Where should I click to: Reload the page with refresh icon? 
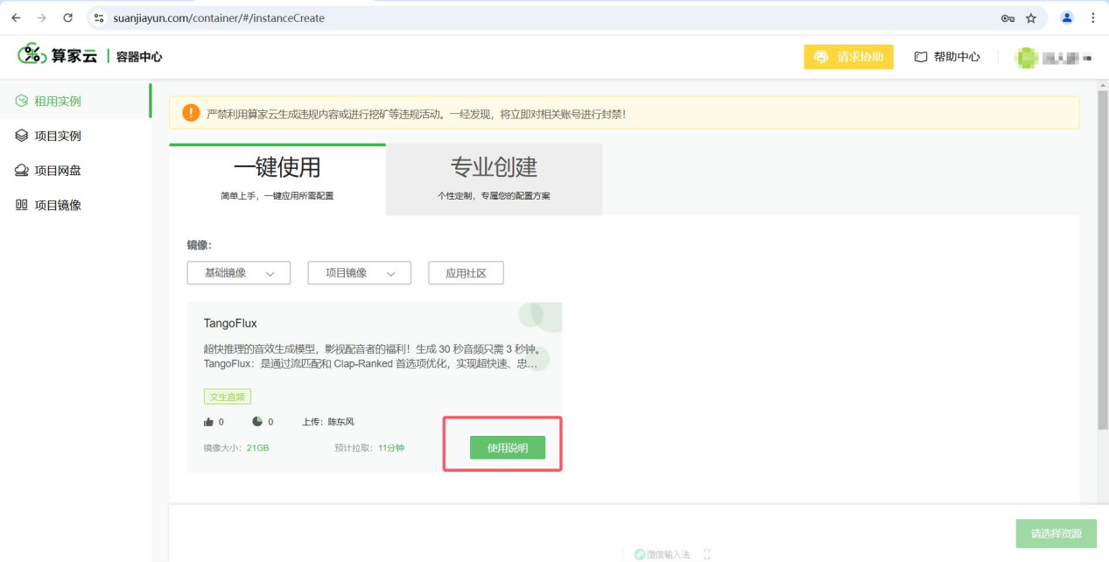pos(68,18)
